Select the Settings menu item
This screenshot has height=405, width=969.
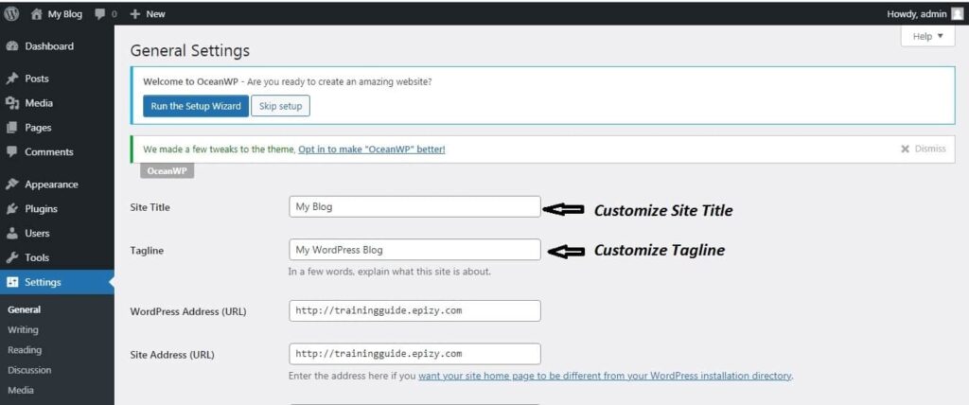click(57, 283)
